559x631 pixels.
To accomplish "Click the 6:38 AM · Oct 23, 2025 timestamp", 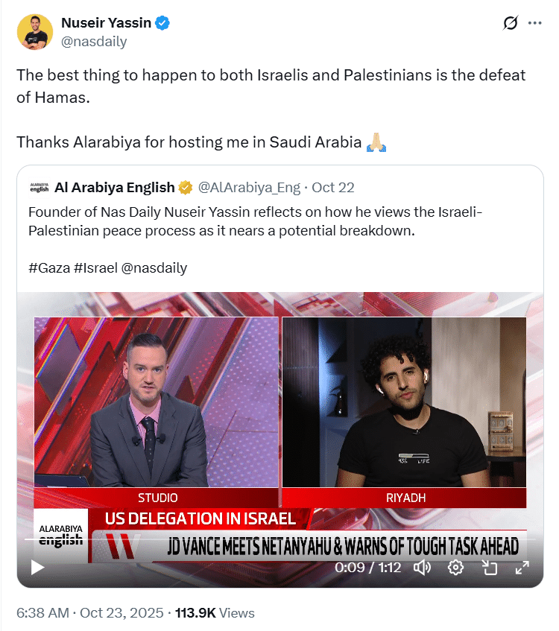I will (89, 613).
